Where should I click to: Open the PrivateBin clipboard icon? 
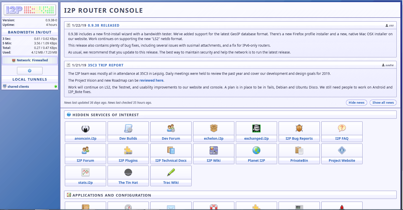299,150
